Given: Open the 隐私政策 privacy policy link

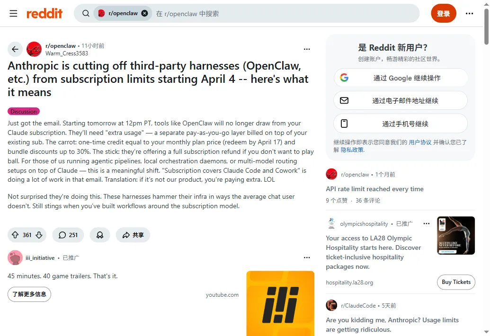Looking at the screenshot, I should (x=352, y=150).
